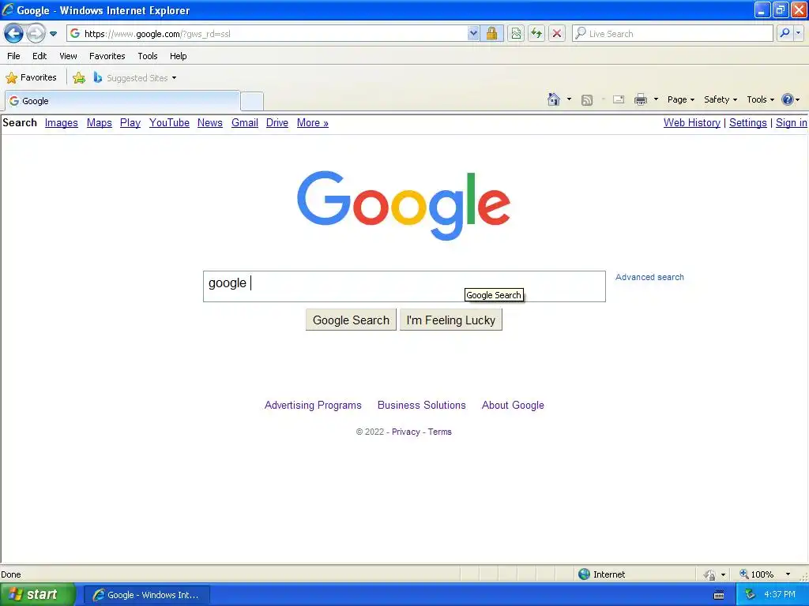This screenshot has height=606, width=809.
Task: Click the Google search text box
Action: [x=404, y=286]
